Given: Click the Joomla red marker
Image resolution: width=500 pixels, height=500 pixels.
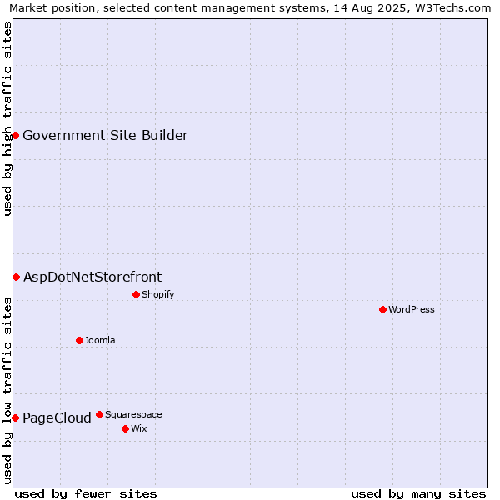Looking at the screenshot, I should pos(80,340).
